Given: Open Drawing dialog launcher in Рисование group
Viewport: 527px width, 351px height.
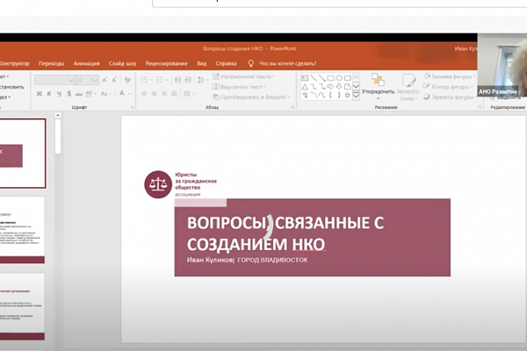Looking at the screenshot, I should click(x=480, y=107).
